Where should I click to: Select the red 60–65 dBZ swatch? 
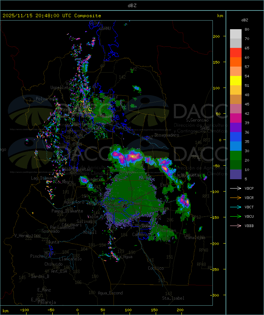tap(236, 52)
